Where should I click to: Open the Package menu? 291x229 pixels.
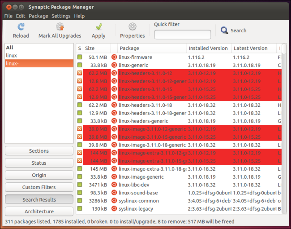click(38, 16)
